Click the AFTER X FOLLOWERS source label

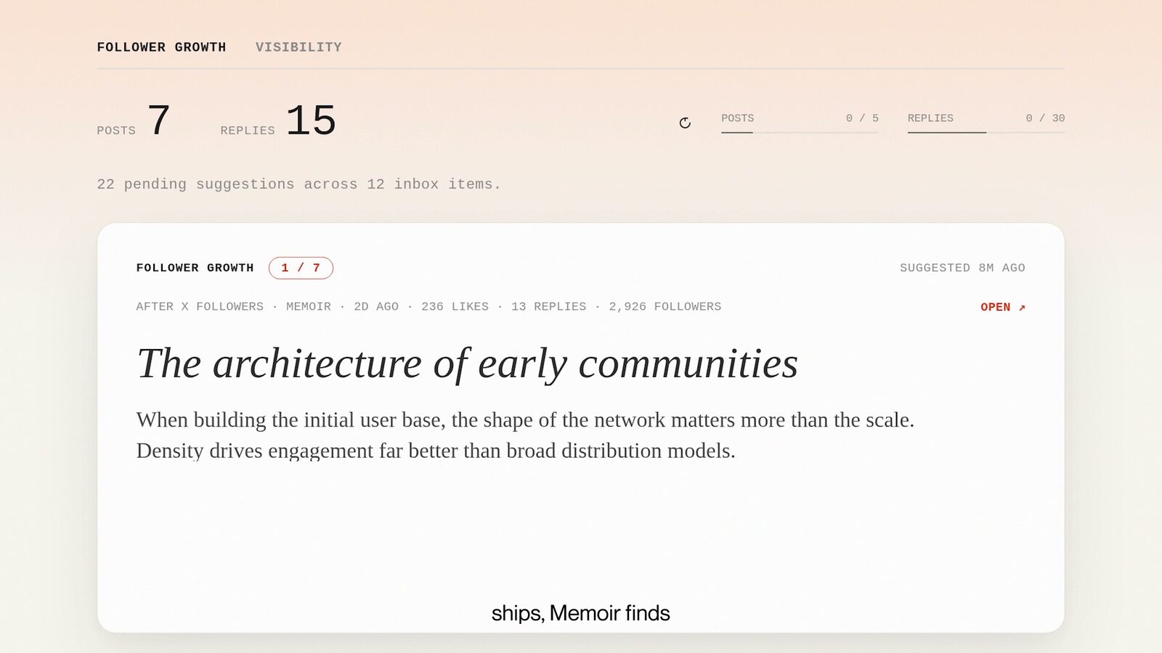point(200,307)
